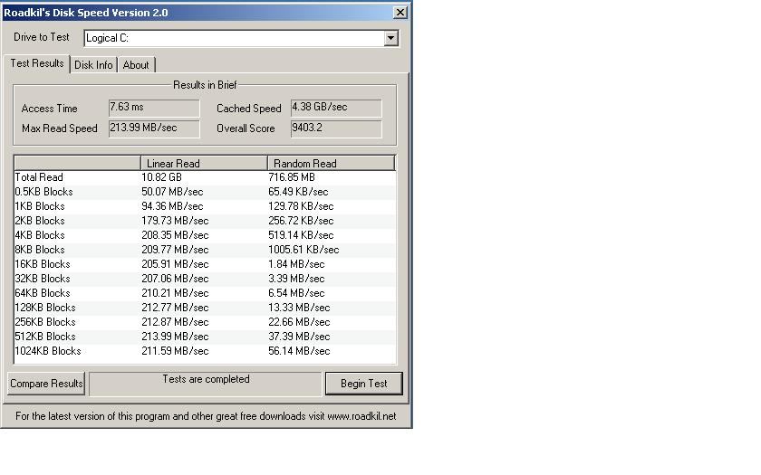Select the 1024KB Blocks row
The image size is (761, 475).
click(205, 351)
